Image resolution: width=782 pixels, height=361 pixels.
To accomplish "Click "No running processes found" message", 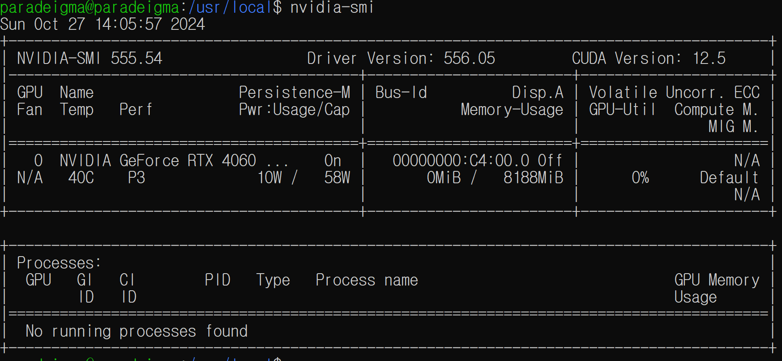I will pyautogui.click(x=137, y=331).
